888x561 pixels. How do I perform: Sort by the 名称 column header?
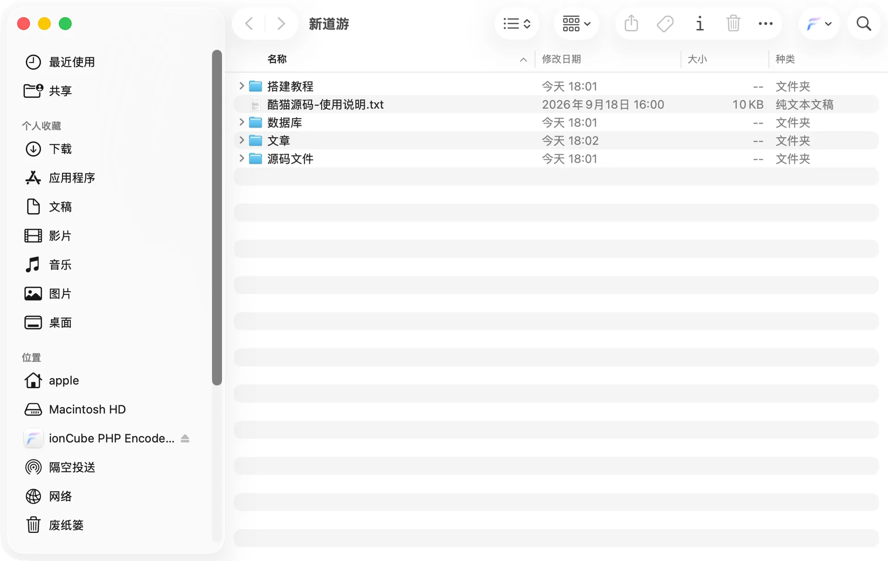[277, 59]
